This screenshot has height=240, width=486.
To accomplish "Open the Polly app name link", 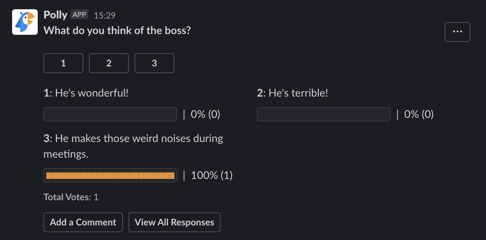I will coord(55,15).
